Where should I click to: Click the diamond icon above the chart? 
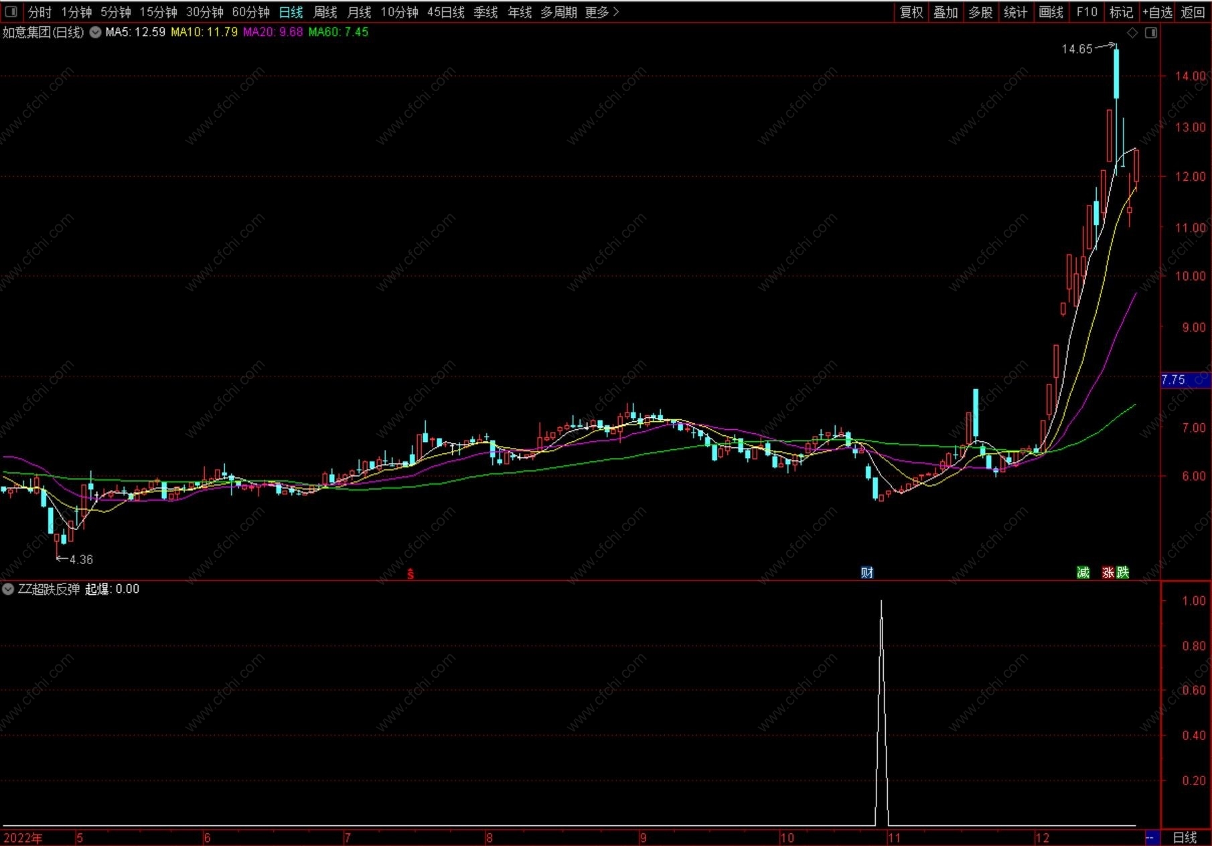tap(1132, 33)
